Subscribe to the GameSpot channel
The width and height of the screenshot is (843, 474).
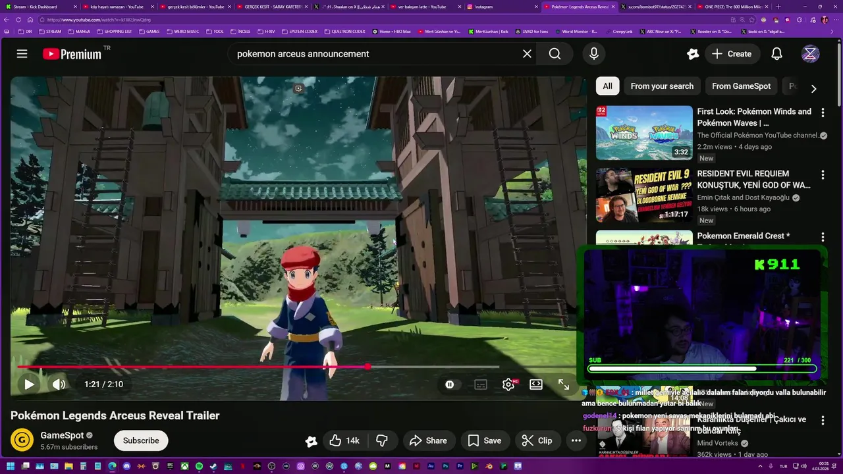click(x=141, y=440)
